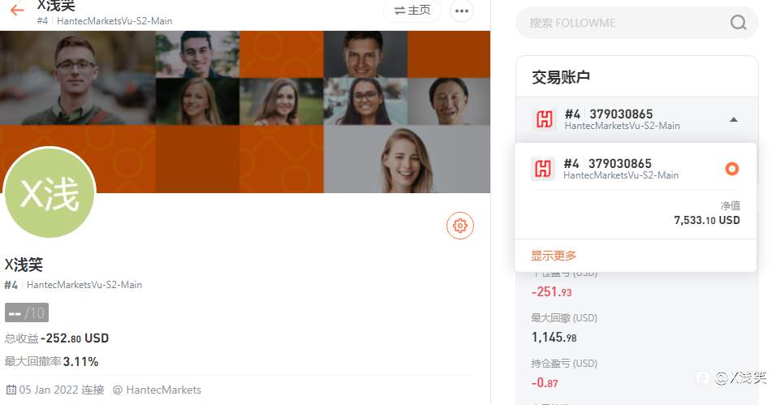Screen dimensions: 776x405
Task: Click the X浅笑 profile name heading
Action: pyautogui.click(x=24, y=265)
